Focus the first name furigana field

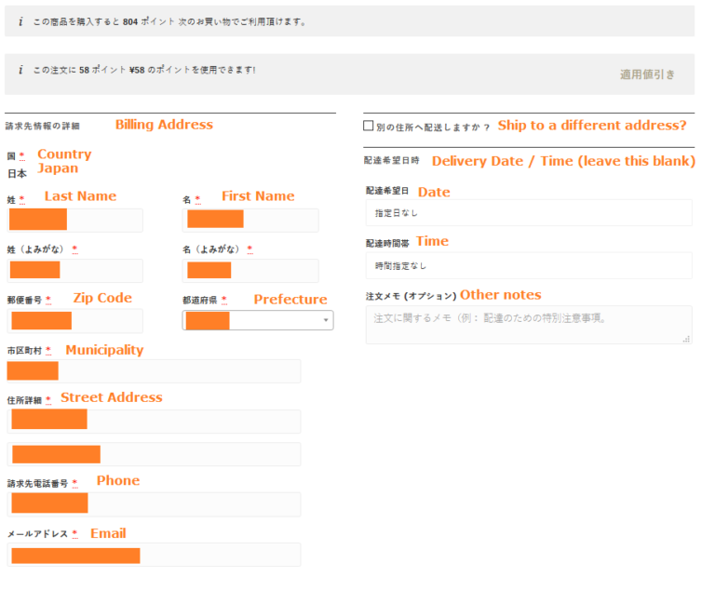[250, 270]
